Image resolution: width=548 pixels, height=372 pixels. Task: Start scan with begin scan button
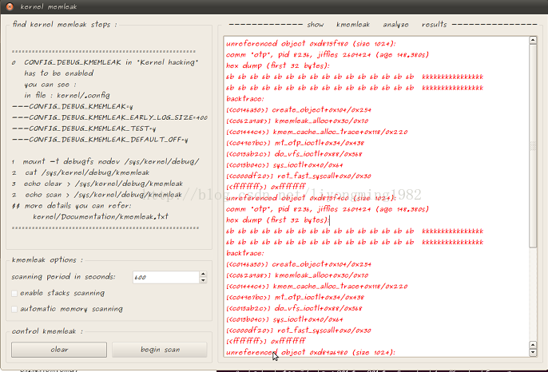(160, 350)
